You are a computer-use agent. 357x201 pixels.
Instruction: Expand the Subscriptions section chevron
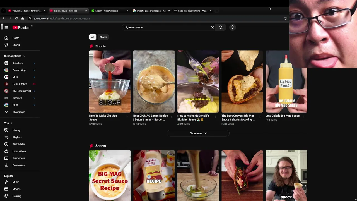(x=24, y=56)
